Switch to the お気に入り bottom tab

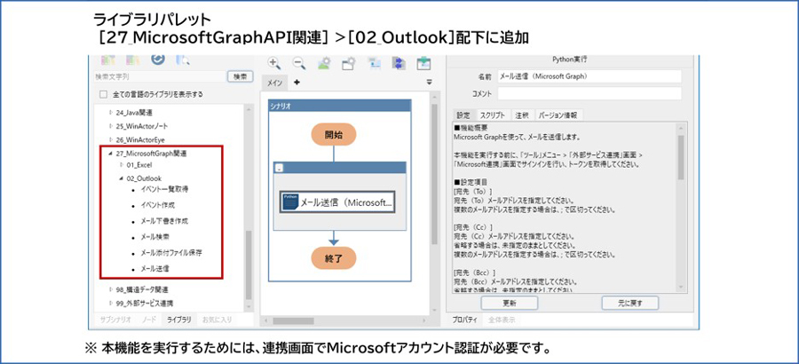pyautogui.click(x=217, y=320)
